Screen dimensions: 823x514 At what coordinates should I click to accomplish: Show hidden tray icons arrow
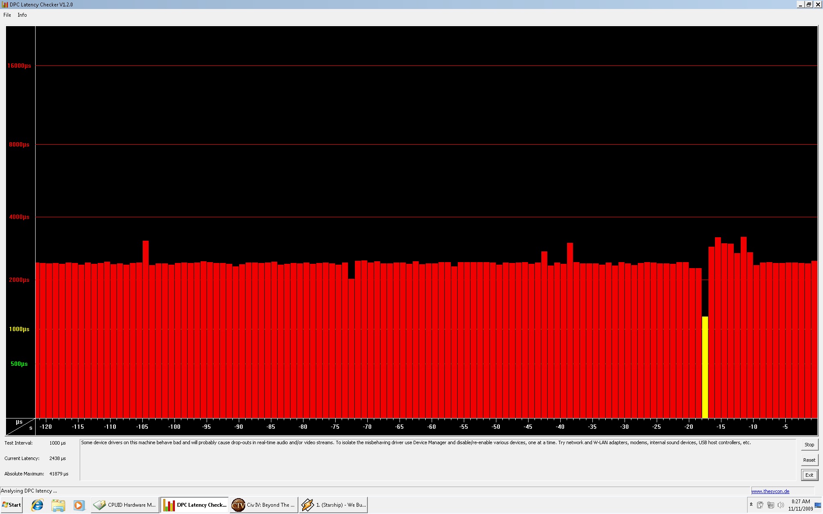click(x=751, y=505)
